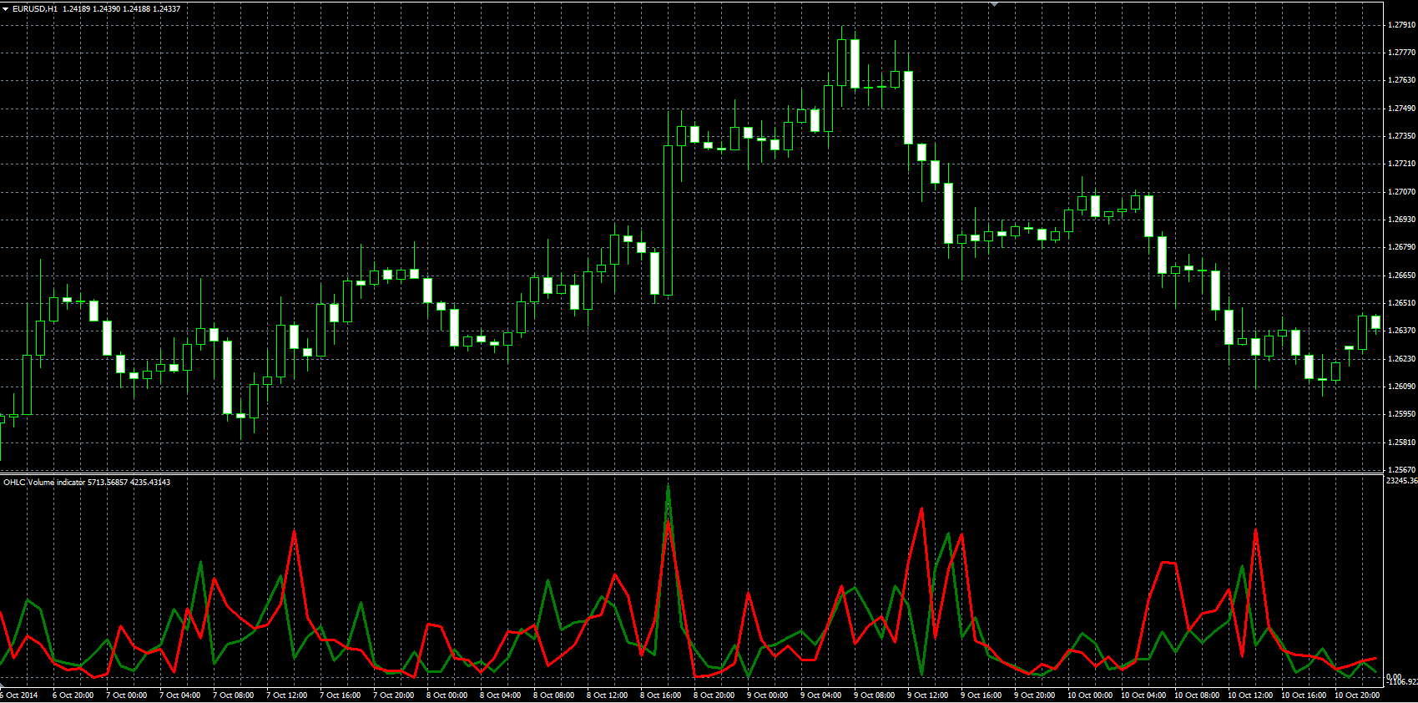This screenshot has width=1418, height=703.
Task: Click the 1.26650 price label
Action: pyautogui.click(x=1401, y=276)
